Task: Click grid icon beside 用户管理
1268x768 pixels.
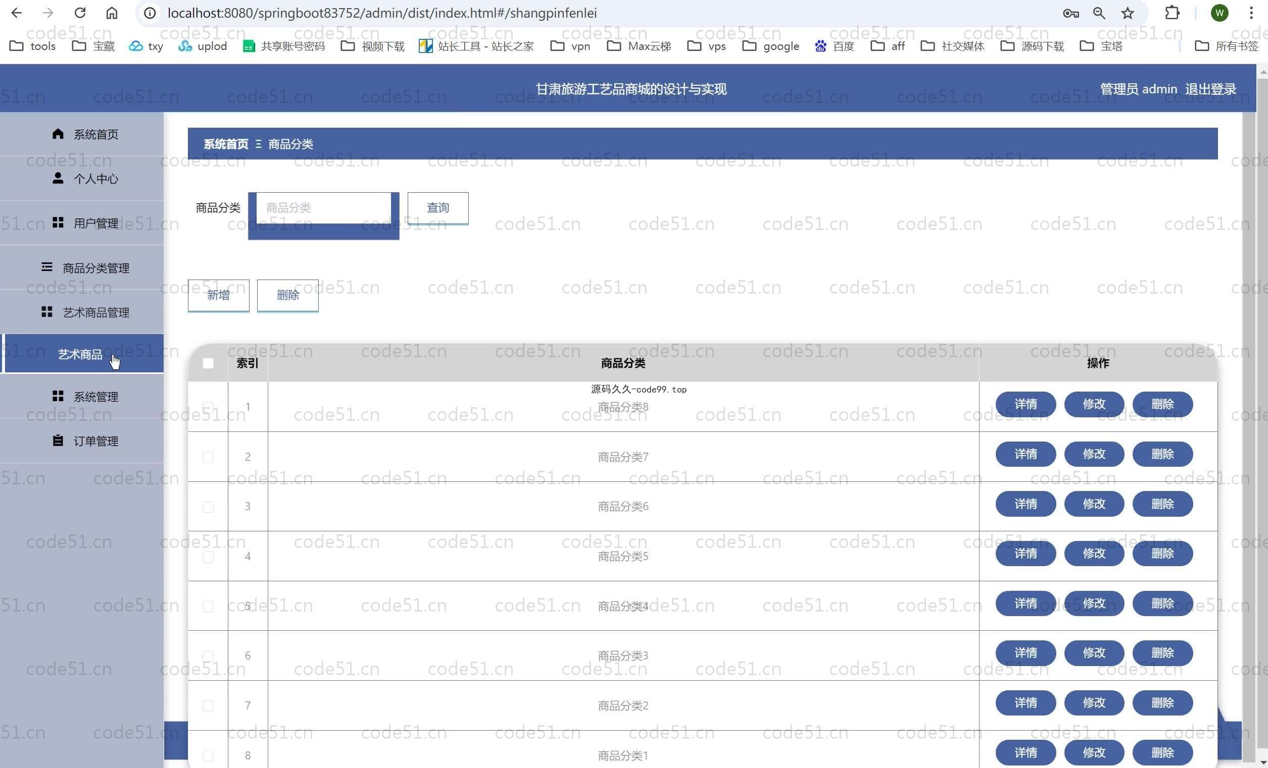Action: click(58, 222)
